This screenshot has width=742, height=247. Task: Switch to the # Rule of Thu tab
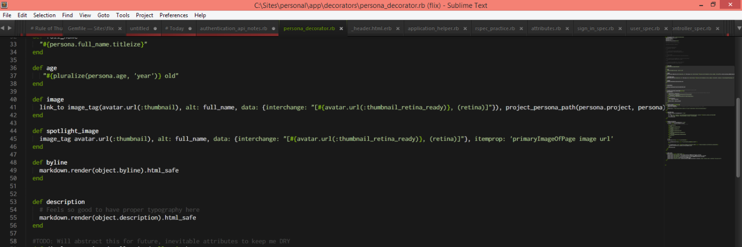[45, 28]
